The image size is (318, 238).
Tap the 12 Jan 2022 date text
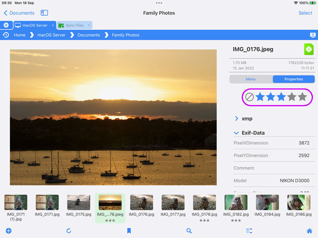(243, 68)
